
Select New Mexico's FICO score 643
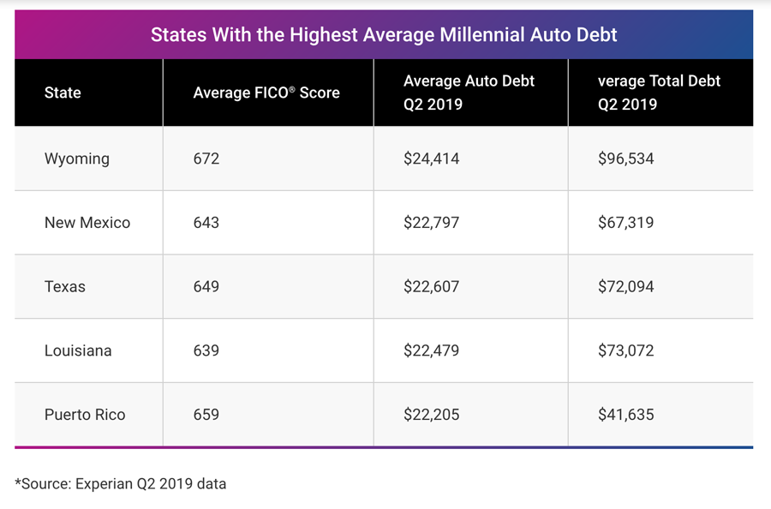(x=206, y=223)
